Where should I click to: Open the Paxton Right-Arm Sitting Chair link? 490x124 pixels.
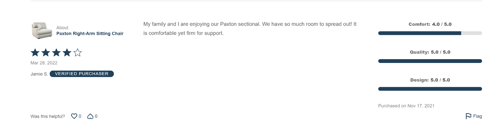point(90,33)
